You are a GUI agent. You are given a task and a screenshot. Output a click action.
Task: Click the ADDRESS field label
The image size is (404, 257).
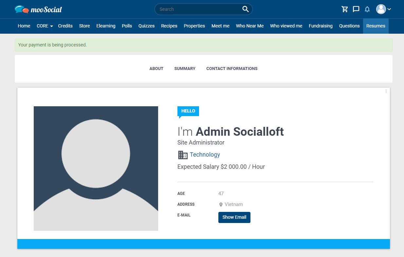point(186,204)
